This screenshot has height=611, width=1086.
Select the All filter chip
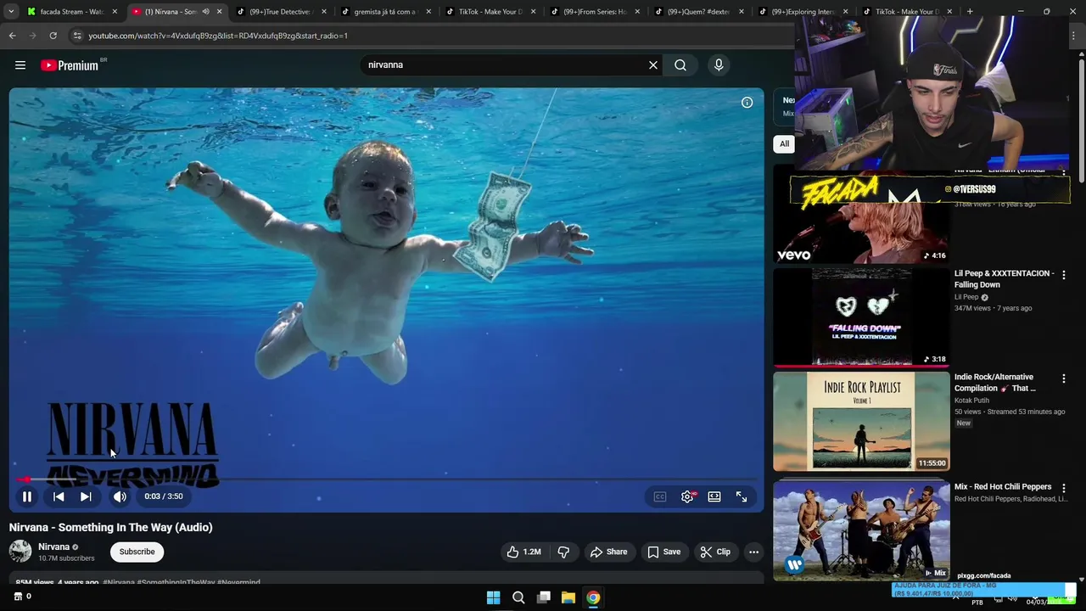784,143
